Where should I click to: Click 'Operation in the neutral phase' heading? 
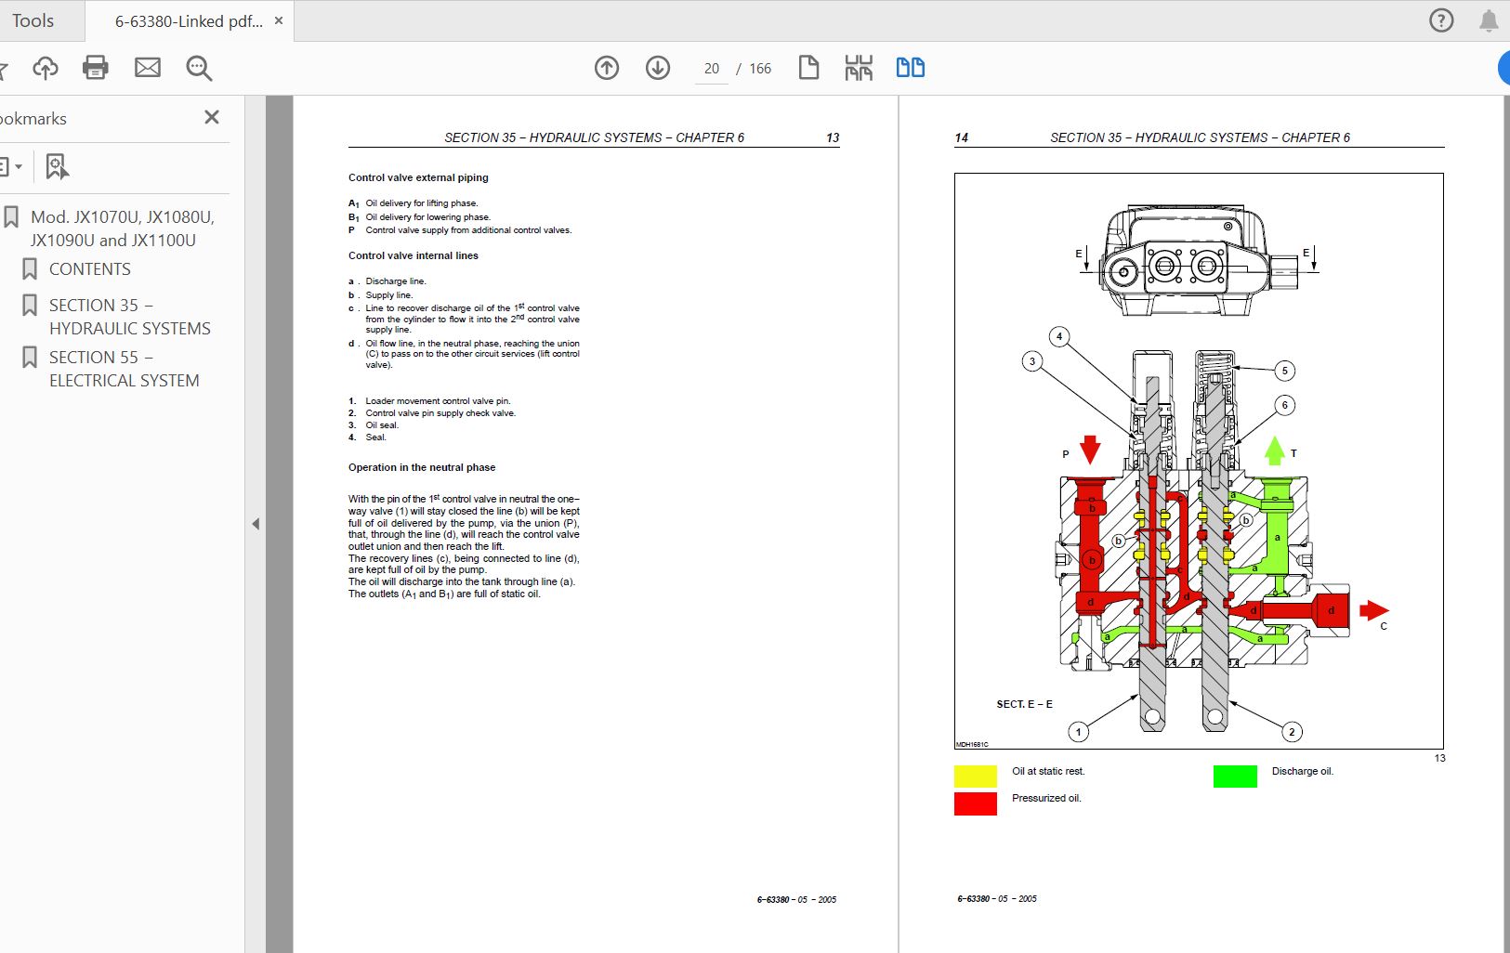pyautogui.click(x=422, y=467)
